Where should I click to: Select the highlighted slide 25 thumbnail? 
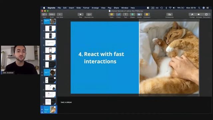50,110
